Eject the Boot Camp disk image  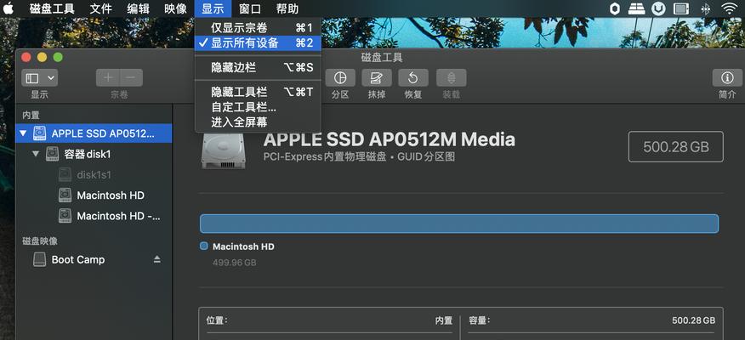[x=156, y=259]
